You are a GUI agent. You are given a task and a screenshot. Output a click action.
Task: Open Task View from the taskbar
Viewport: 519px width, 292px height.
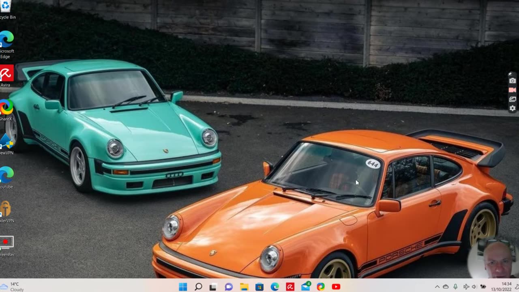click(213, 287)
